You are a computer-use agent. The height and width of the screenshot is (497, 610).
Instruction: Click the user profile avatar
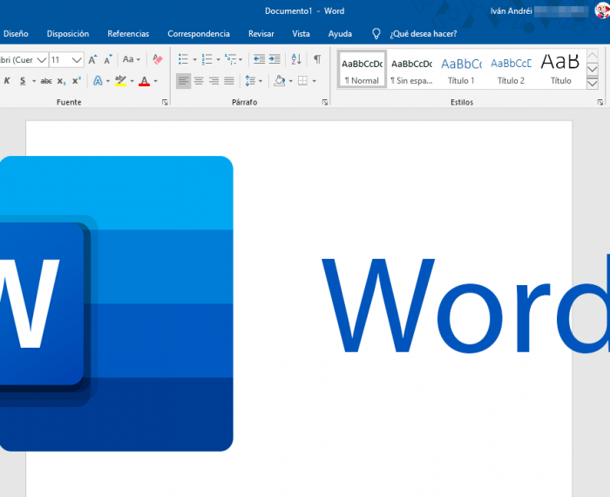pos(602,10)
